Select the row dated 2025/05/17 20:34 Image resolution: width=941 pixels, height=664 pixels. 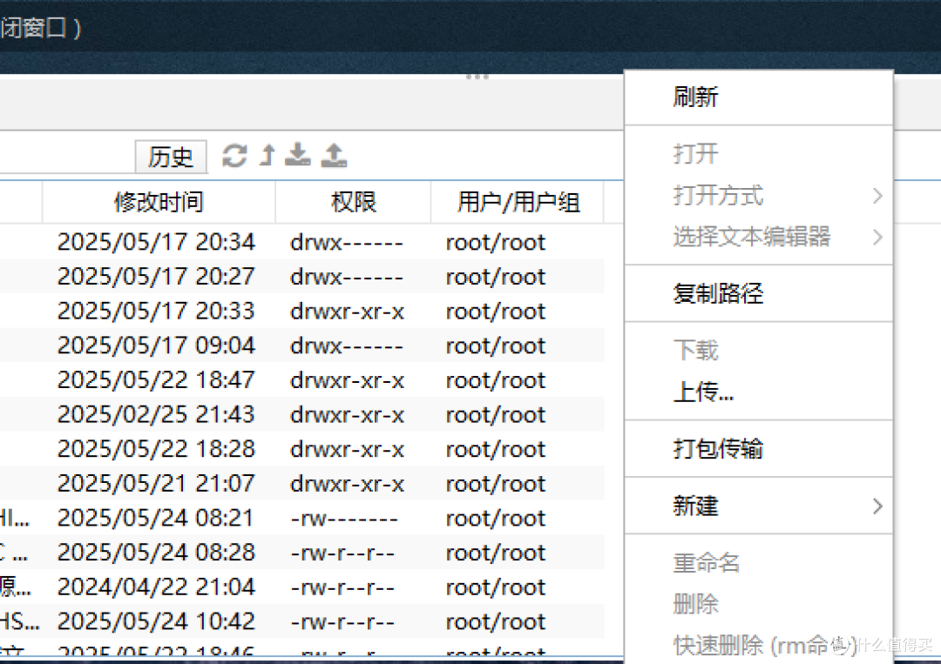tap(301, 242)
